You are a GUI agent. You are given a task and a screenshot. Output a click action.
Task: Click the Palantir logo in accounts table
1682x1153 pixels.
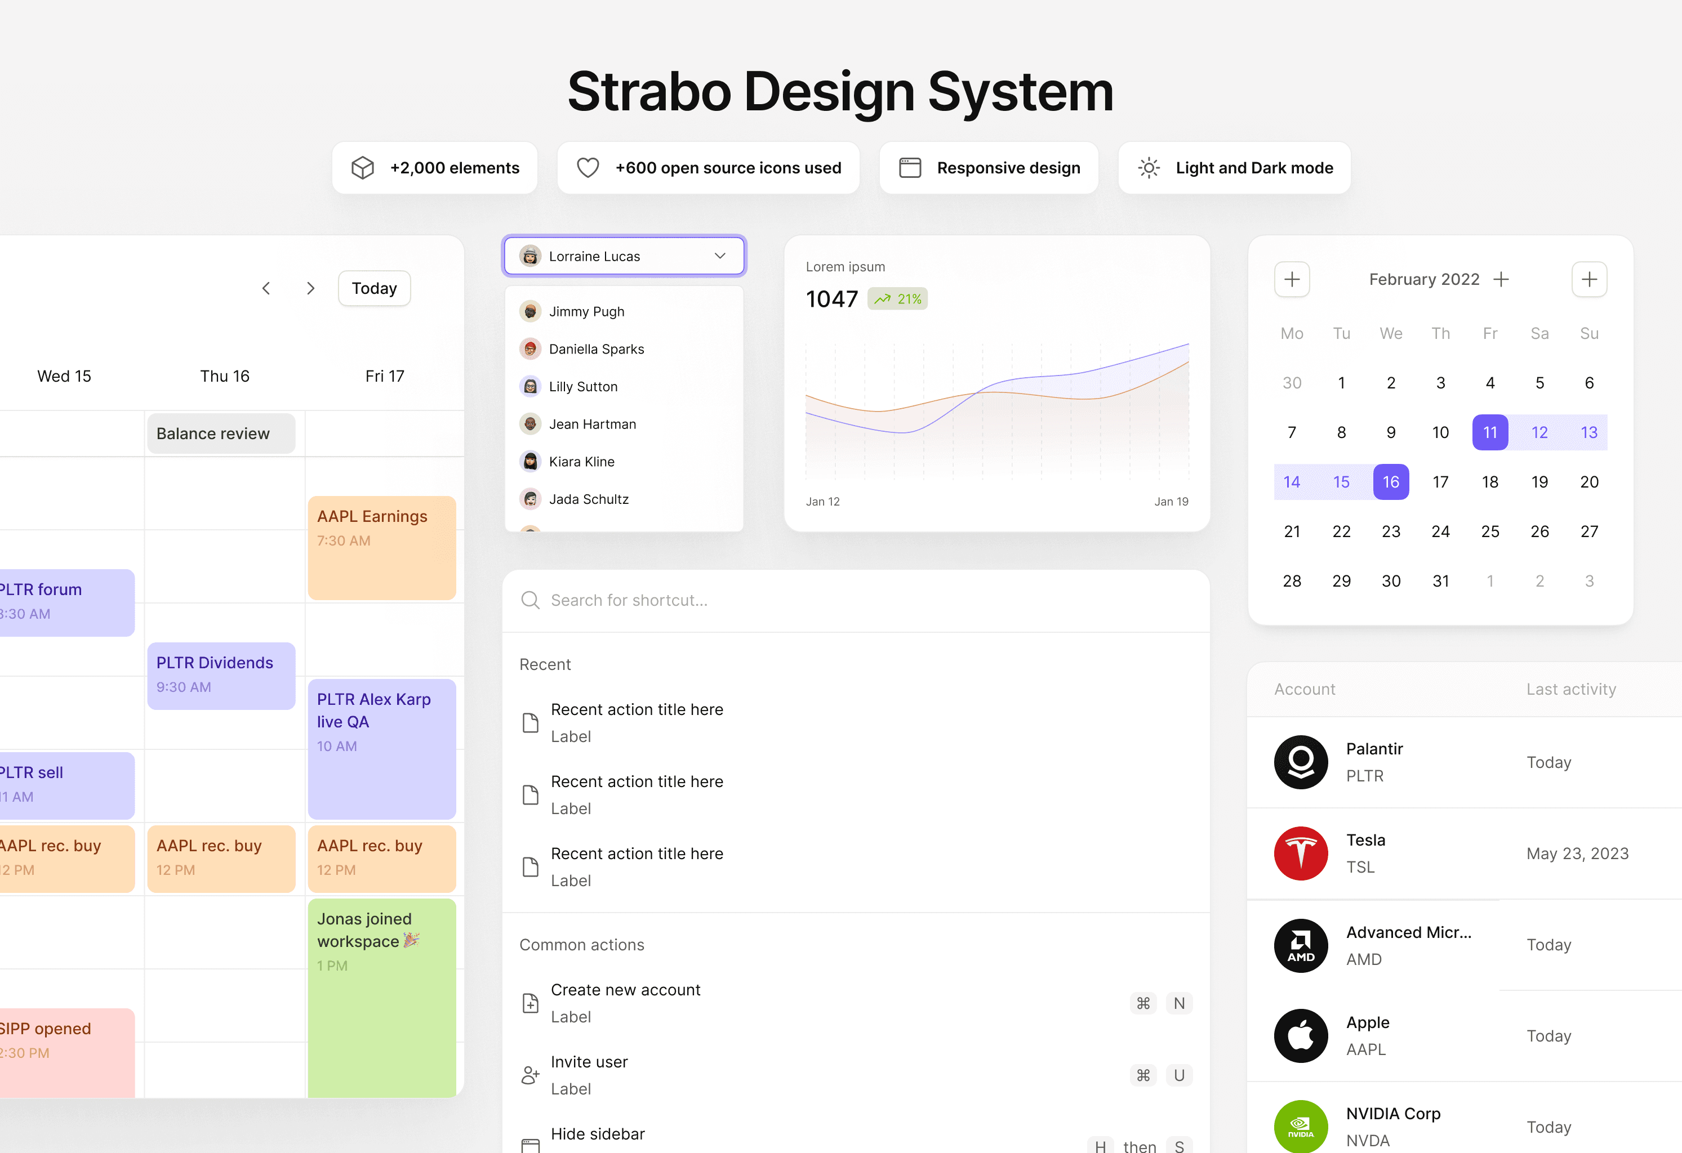pyautogui.click(x=1301, y=762)
